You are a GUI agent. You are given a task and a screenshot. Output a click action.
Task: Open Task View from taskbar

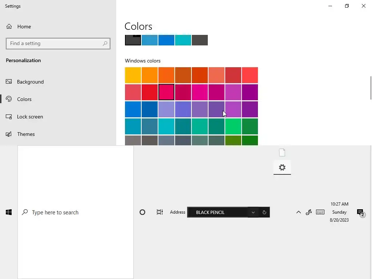click(159, 212)
